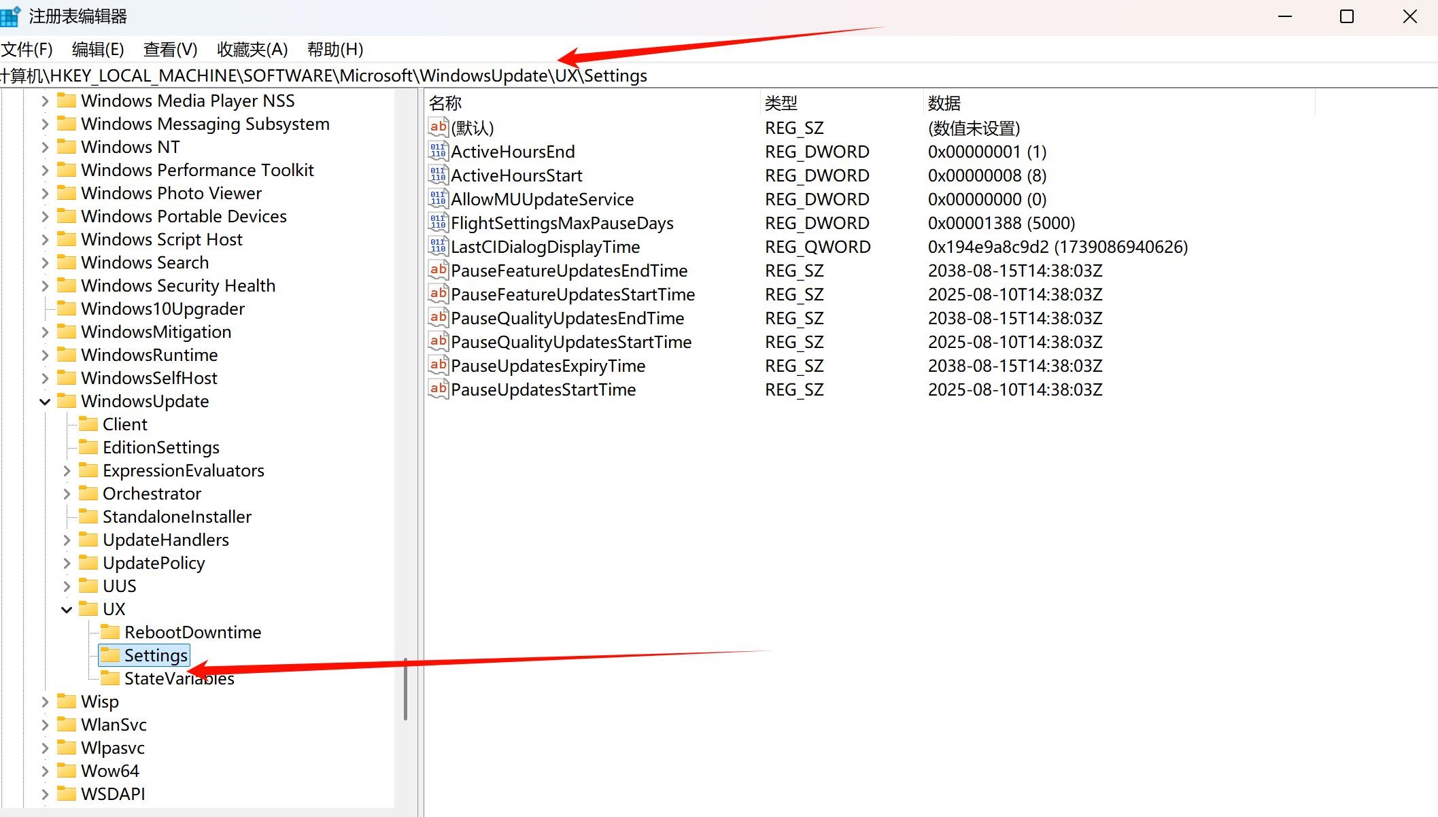1438x817 pixels.
Task: Click the 名称 column header
Action: pos(446,103)
